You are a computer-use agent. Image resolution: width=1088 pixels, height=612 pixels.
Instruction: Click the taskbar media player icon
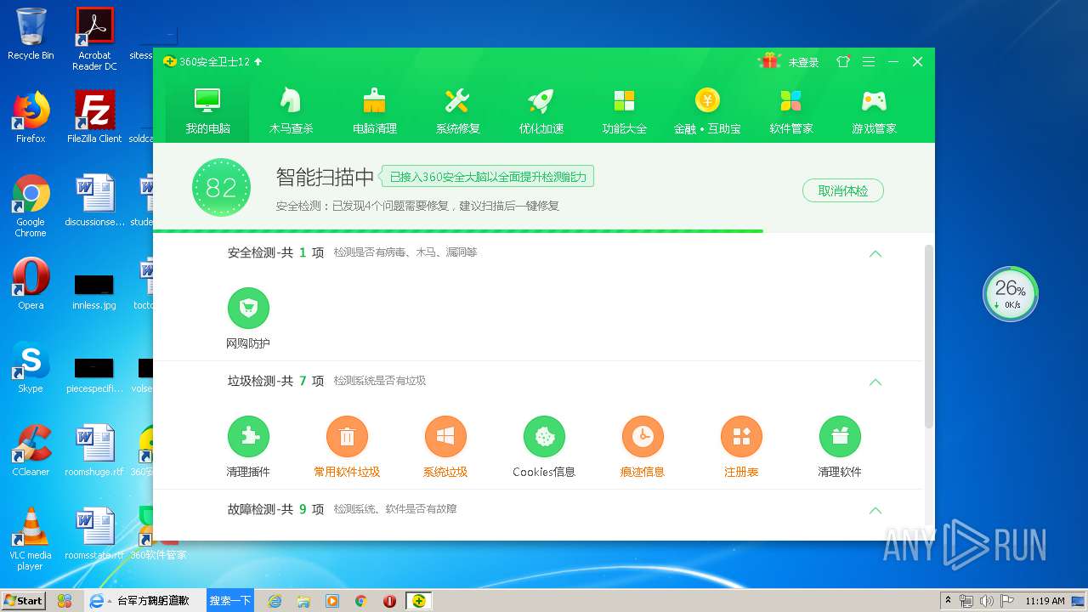click(x=332, y=601)
